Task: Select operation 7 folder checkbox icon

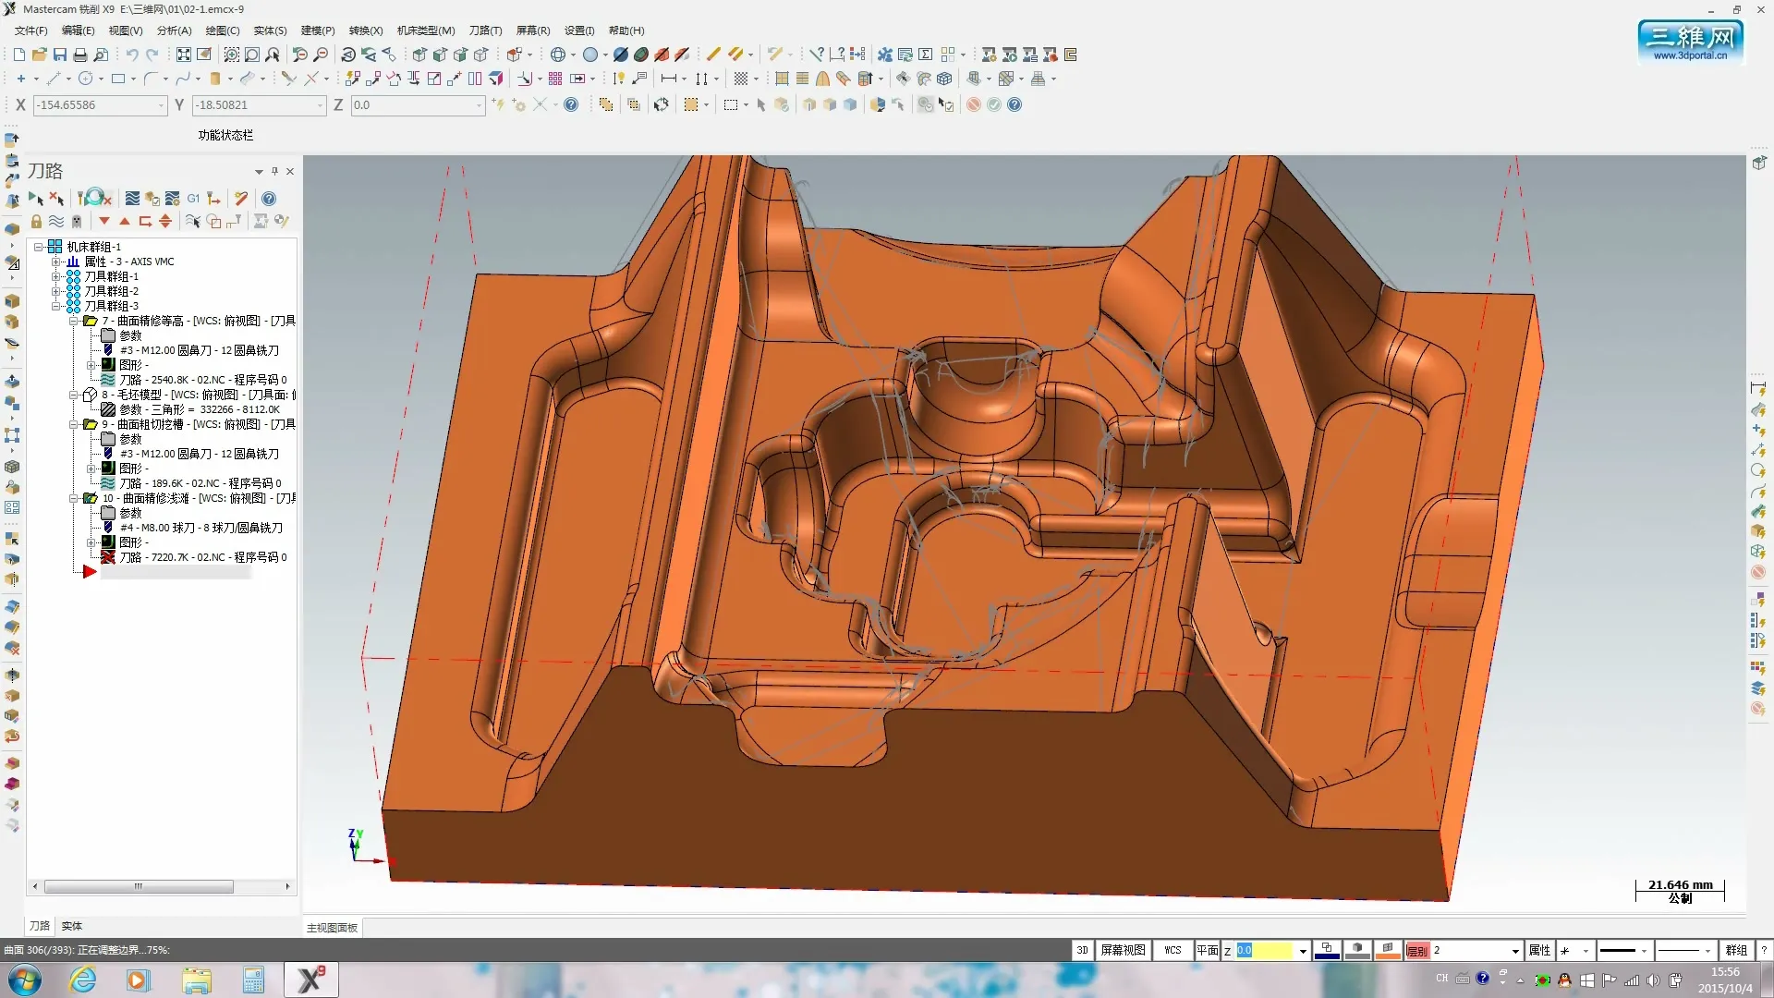Action: coord(91,321)
